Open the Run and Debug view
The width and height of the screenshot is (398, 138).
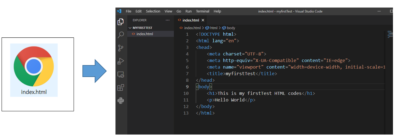[x=121, y=61]
